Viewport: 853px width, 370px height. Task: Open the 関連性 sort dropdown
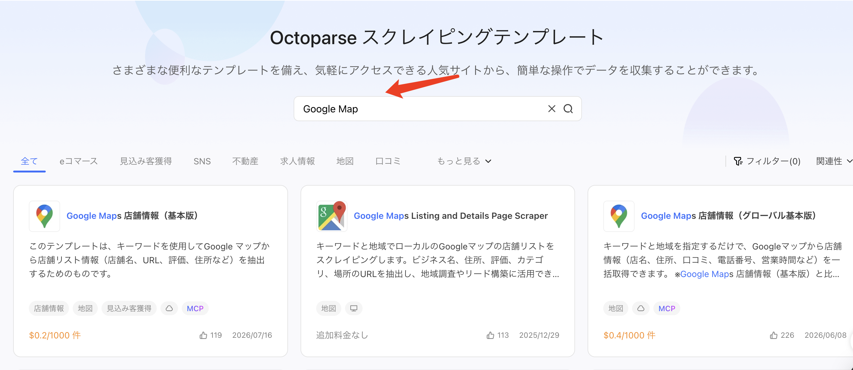pyautogui.click(x=834, y=161)
